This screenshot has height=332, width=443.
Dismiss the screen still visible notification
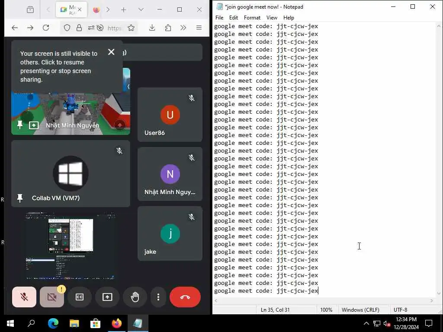(111, 52)
